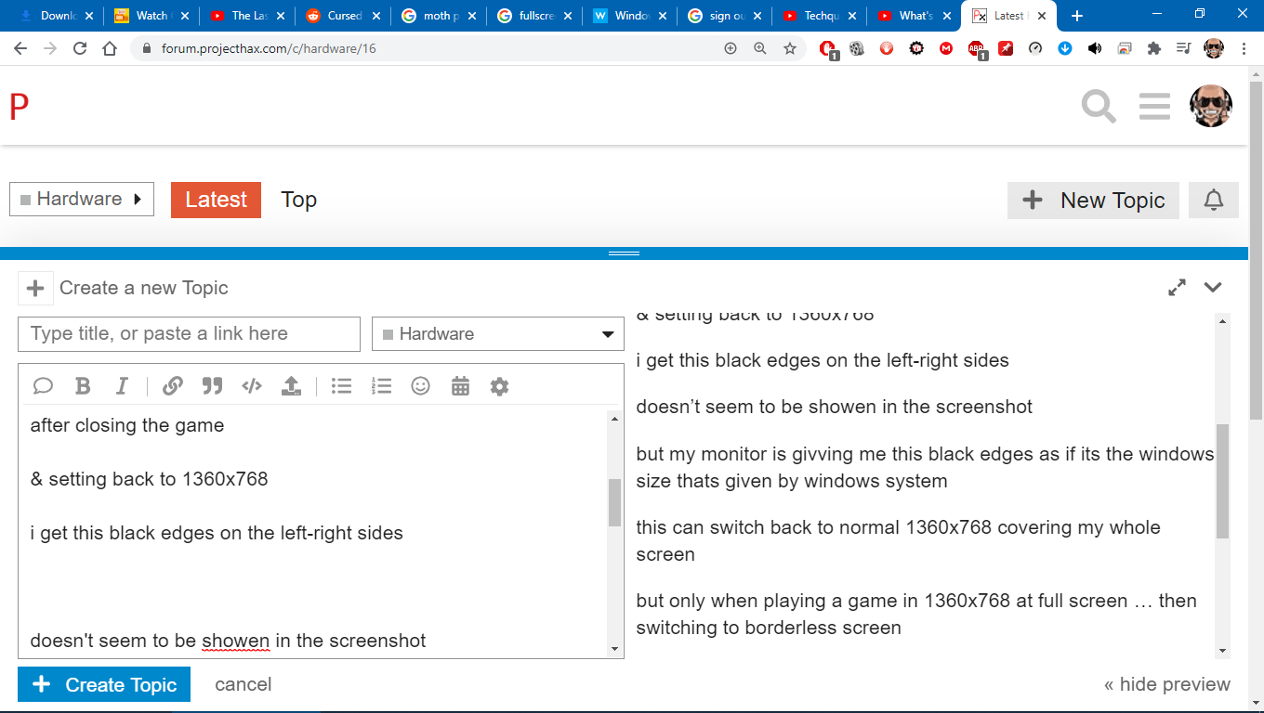Click the Bold formatting icon
The image size is (1264, 713).
[83, 386]
